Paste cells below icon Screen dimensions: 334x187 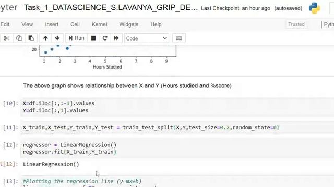click(x=31, y=38)
